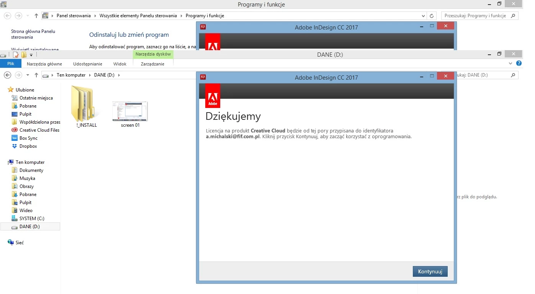Image resolution: width=535 pixels, height=294 pixels.
Task: Open Pobrane under Ten komputer
Action: [28, 194]
